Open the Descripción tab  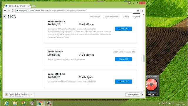point(95,16)
